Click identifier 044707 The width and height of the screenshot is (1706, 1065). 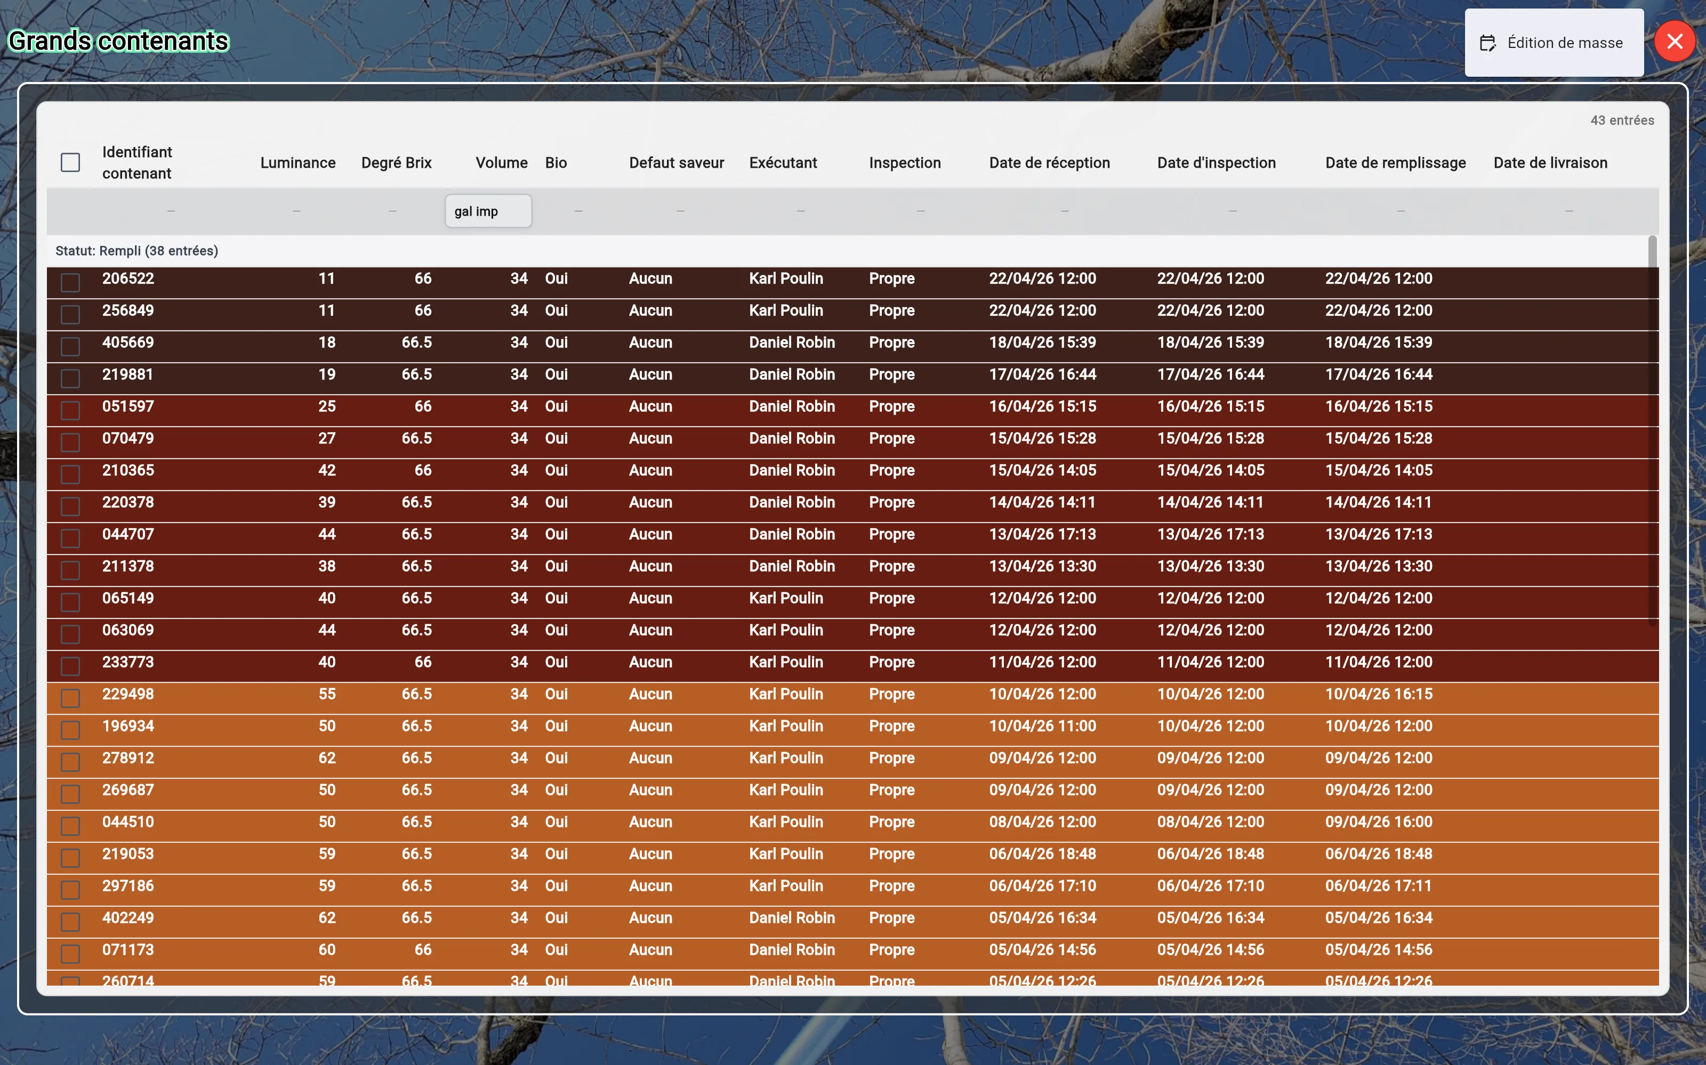coord(127,534)
